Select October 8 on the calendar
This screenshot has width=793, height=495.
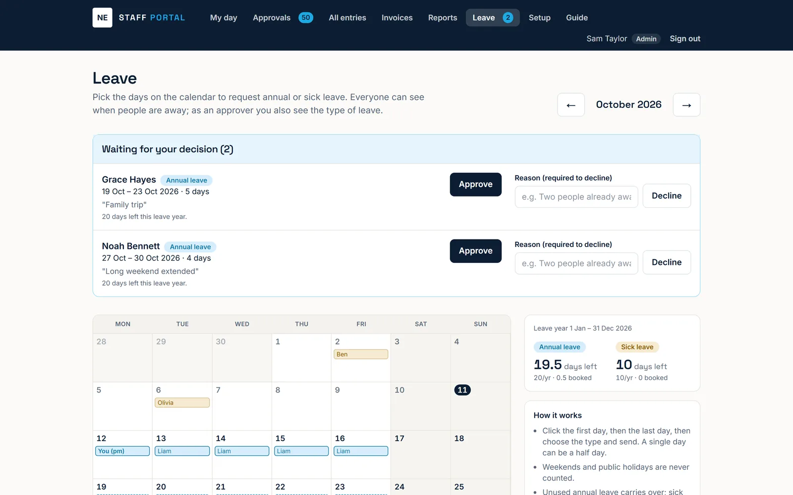(301, 406)
